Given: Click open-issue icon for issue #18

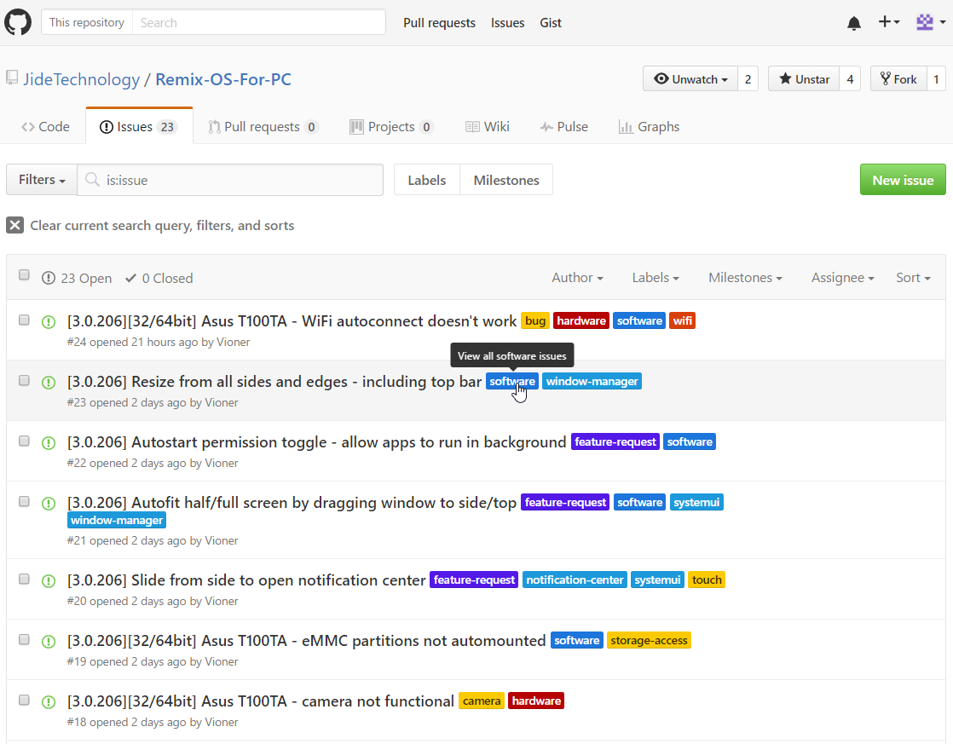Looking at the screenshot, I should (48, 702).
